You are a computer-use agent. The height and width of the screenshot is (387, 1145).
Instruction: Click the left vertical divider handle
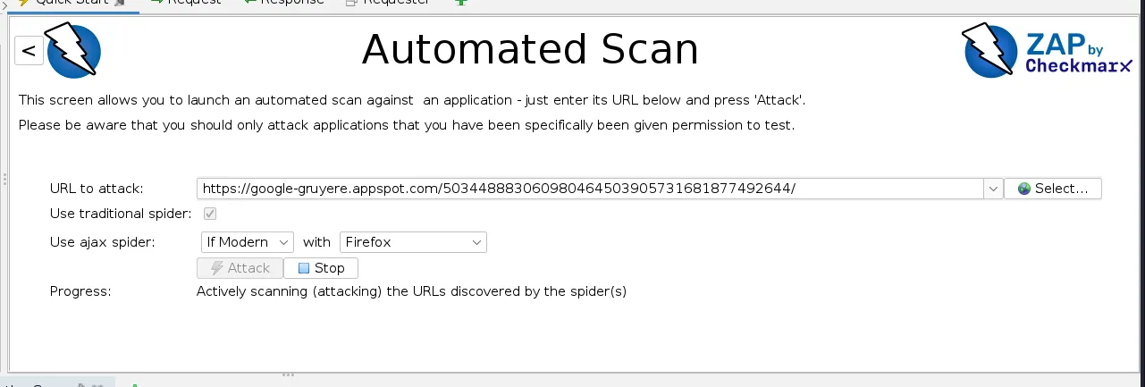pos(4,179)
